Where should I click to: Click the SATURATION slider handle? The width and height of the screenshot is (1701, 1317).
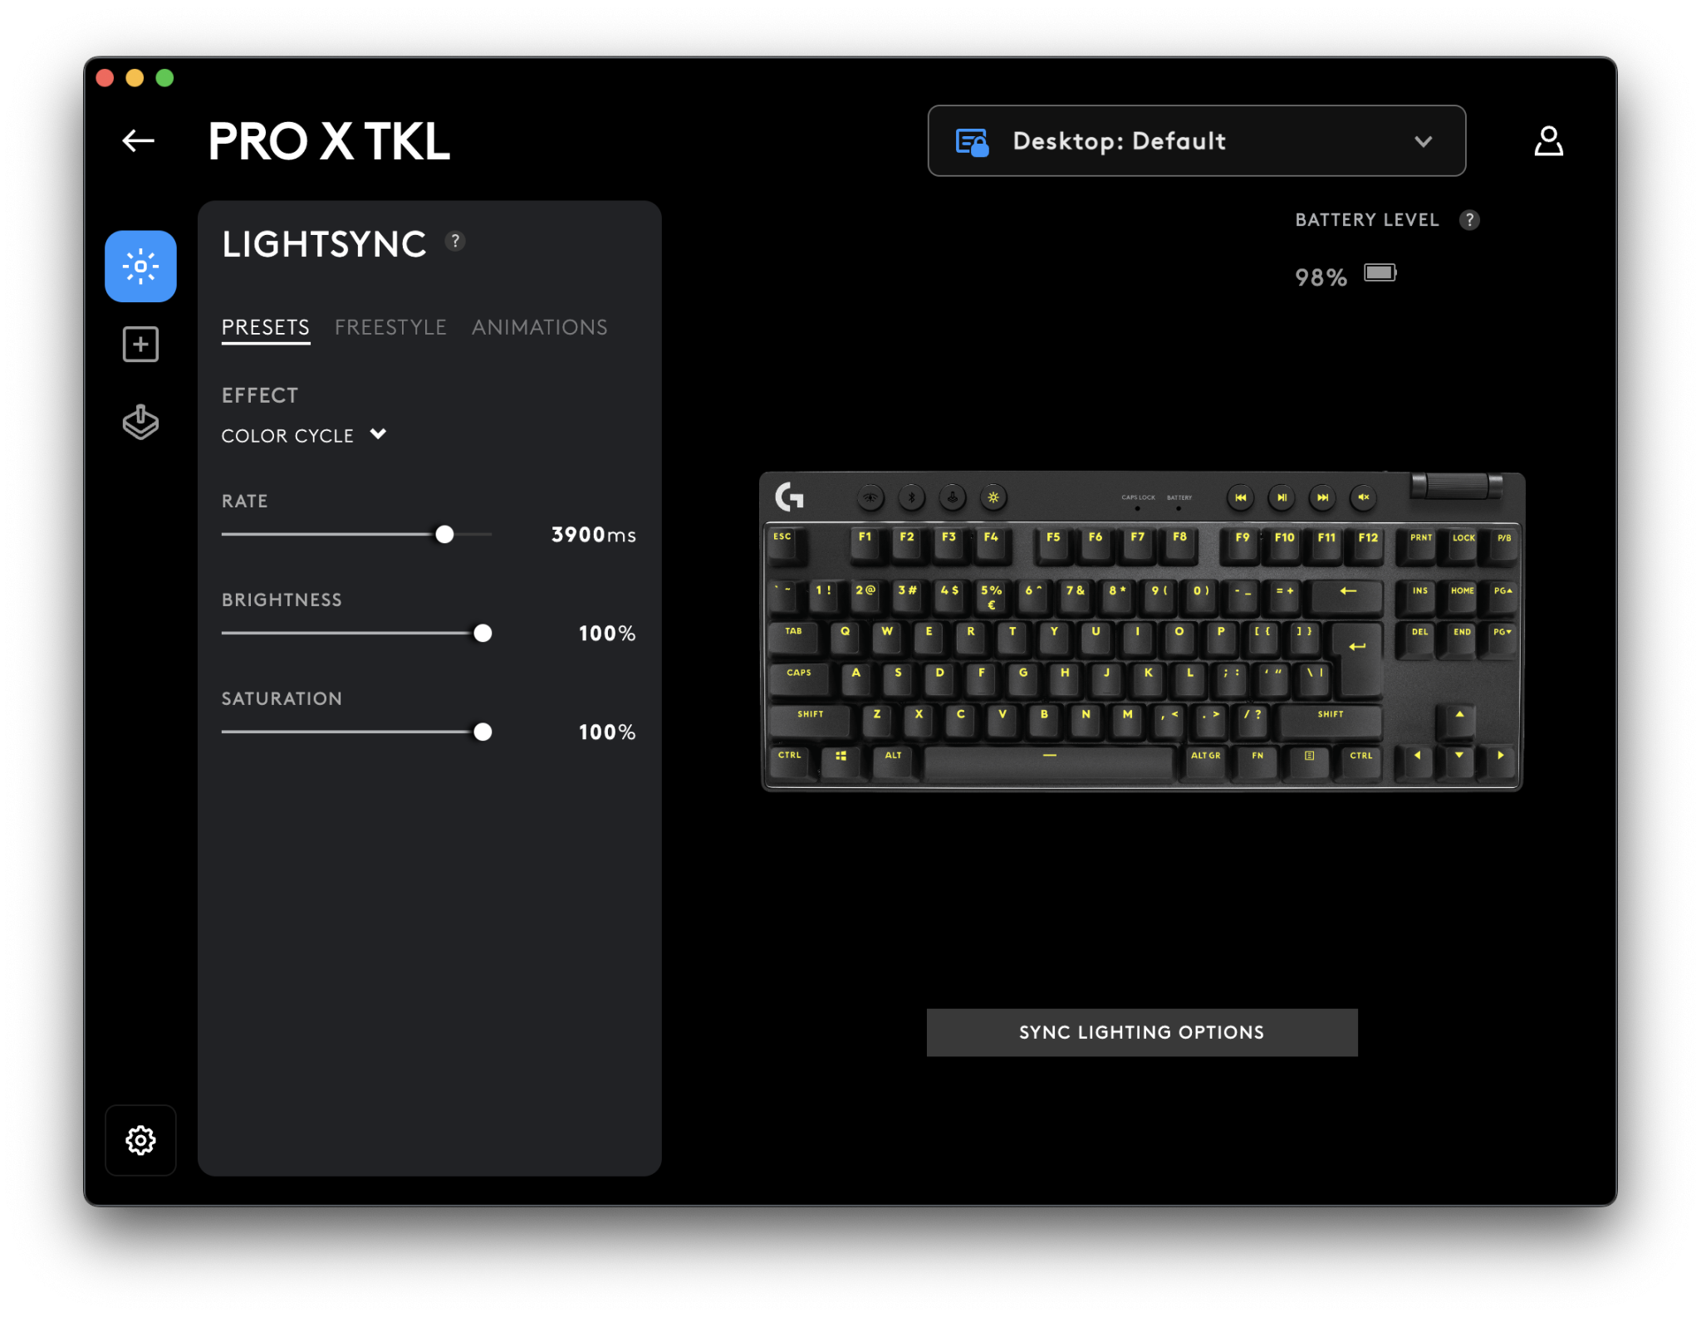pyautogui.click(x=483, y=732)
